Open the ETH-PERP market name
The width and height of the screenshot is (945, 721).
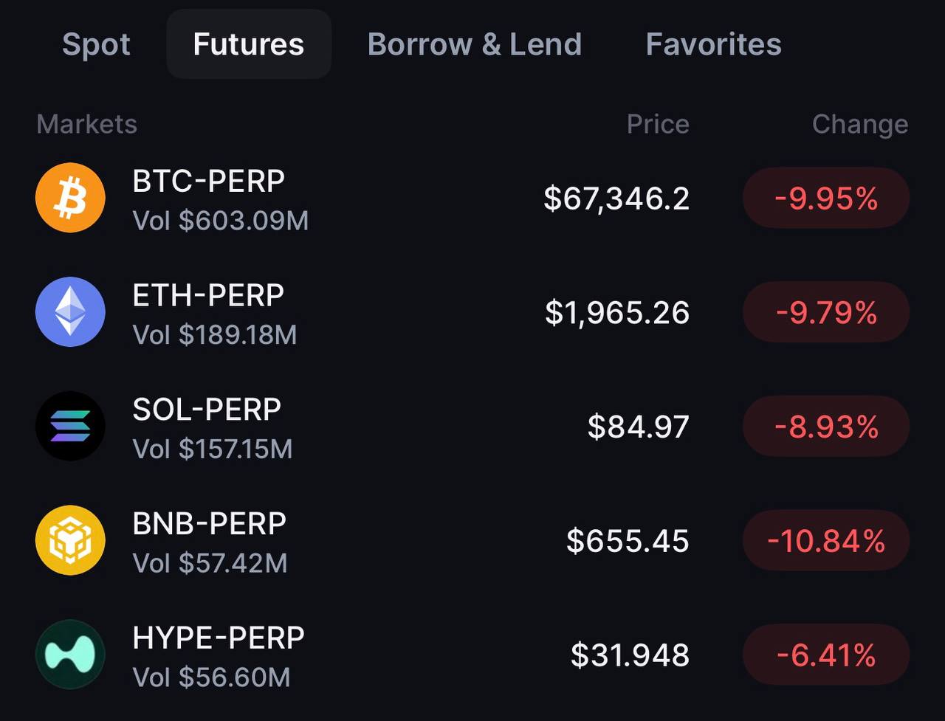208,295
